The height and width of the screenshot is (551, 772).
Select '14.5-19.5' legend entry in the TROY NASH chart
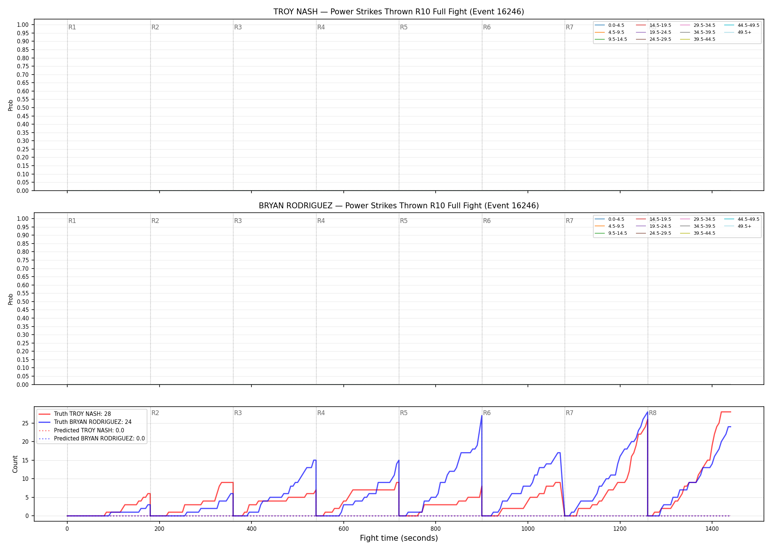654,25
